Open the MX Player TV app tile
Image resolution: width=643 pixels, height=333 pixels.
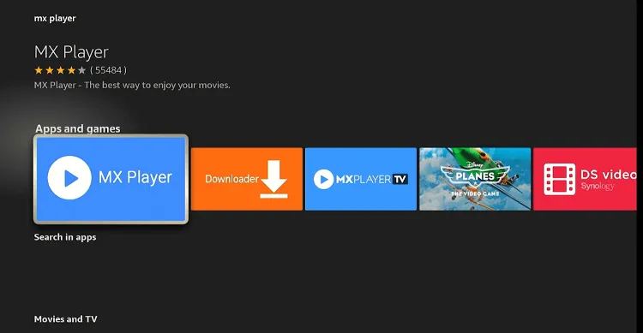click(x=361, y=179)
